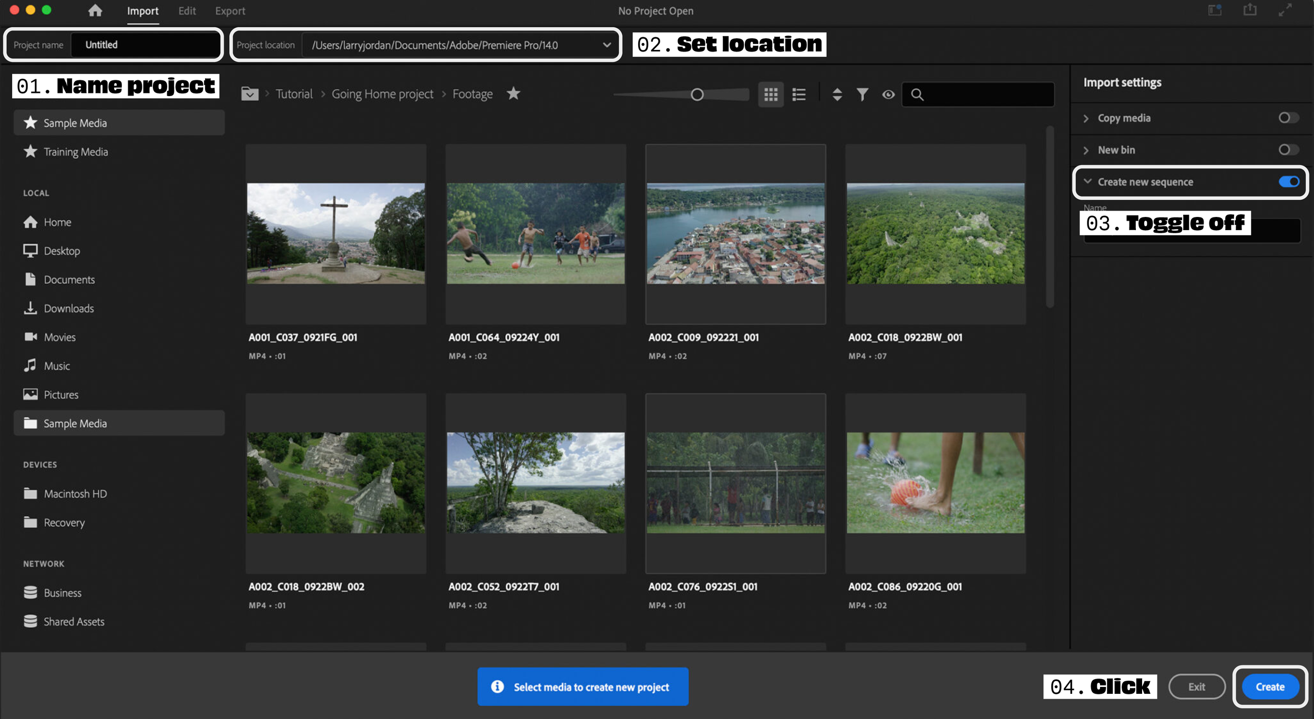Open the quick export share icon
1314x719 pixels.
pos(1250,11)
